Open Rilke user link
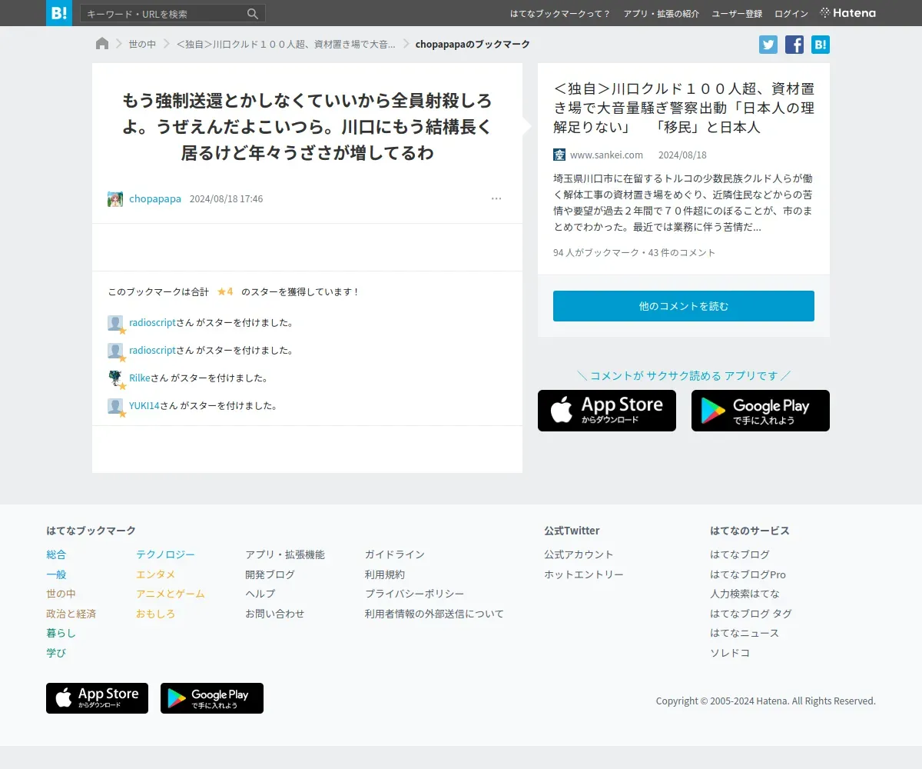 click(x=140, y=378)
